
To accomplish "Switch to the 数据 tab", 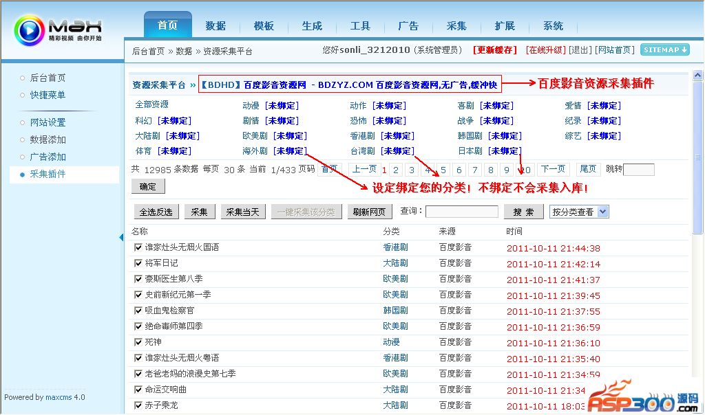I will (x=215, y=26).
